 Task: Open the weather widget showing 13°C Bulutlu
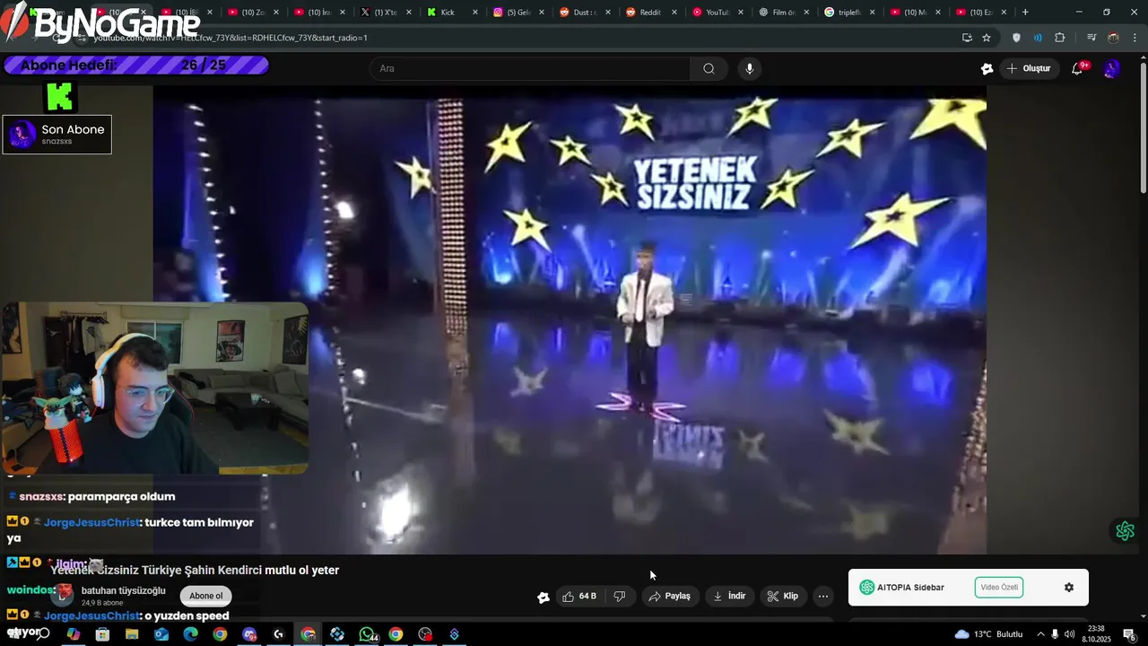coord(989,634)
